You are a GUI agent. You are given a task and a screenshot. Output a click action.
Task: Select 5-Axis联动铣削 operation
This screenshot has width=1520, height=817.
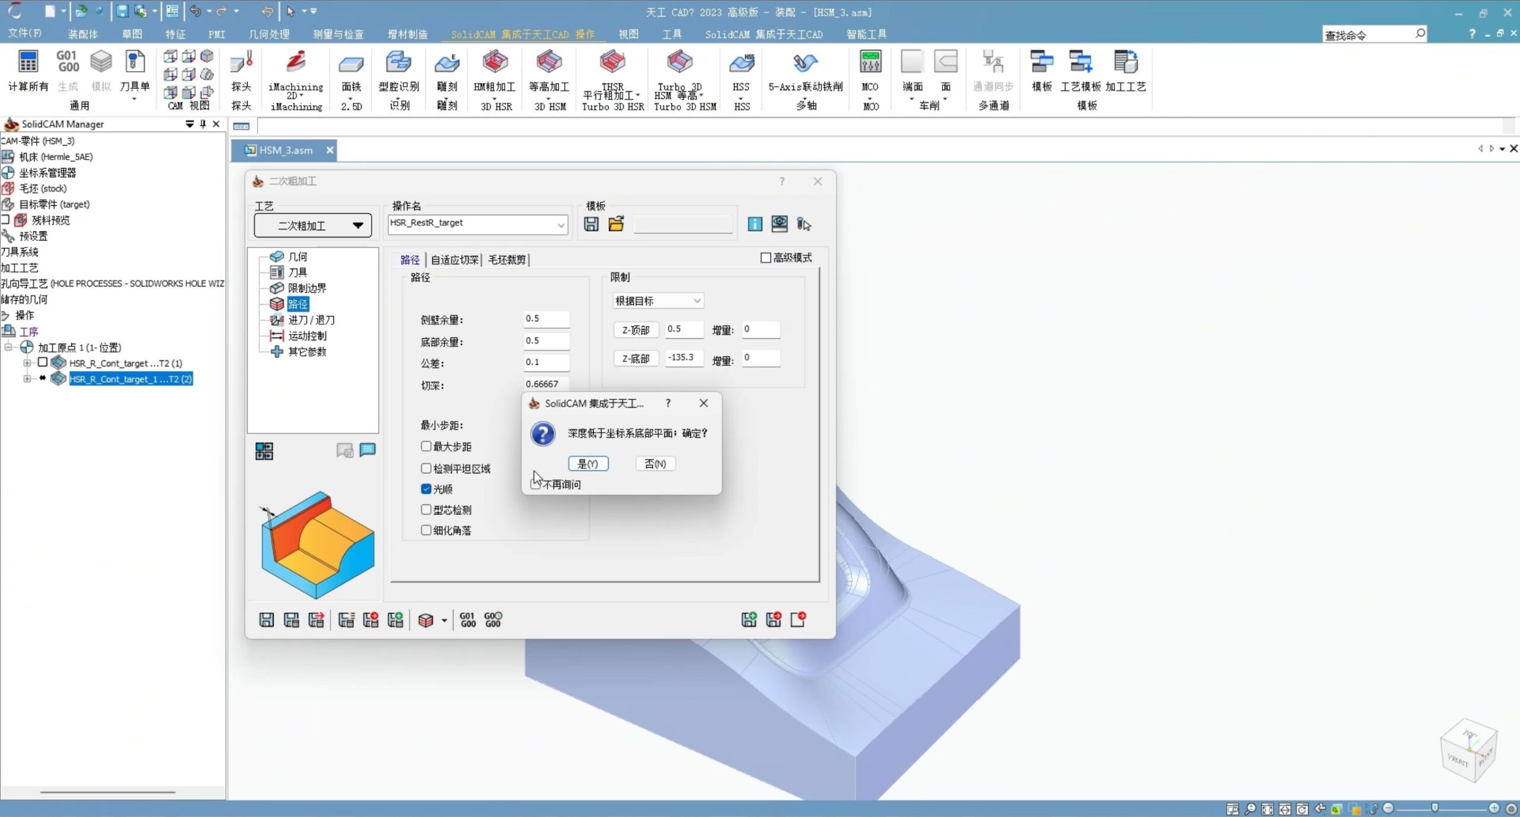click(x=805, y=62)
